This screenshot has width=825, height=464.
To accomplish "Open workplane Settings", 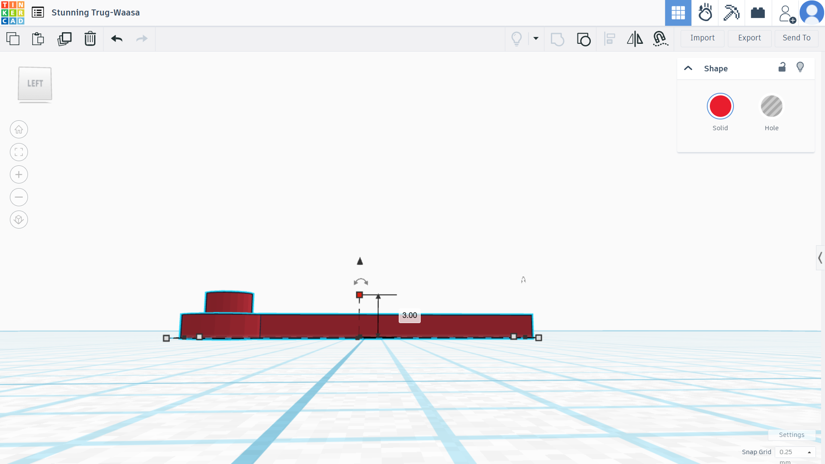I will coord(791,435).
